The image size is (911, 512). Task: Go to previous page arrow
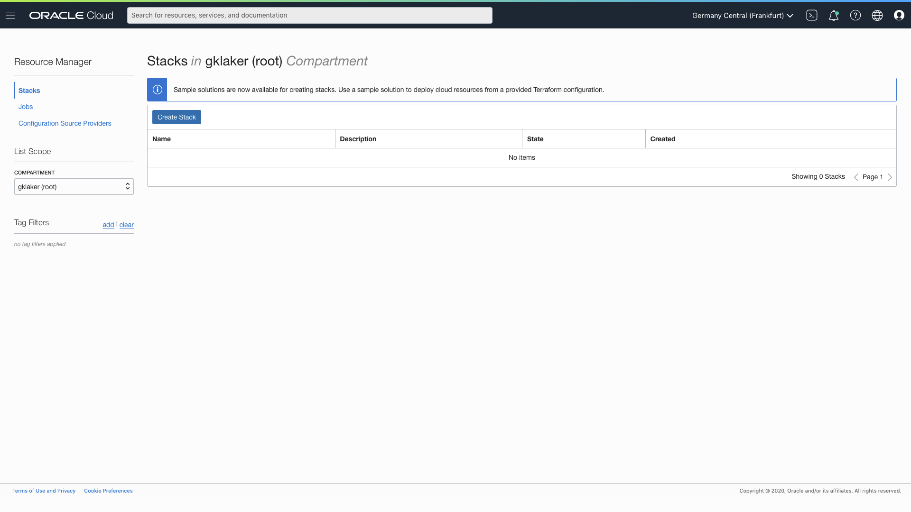pos(856,177)
